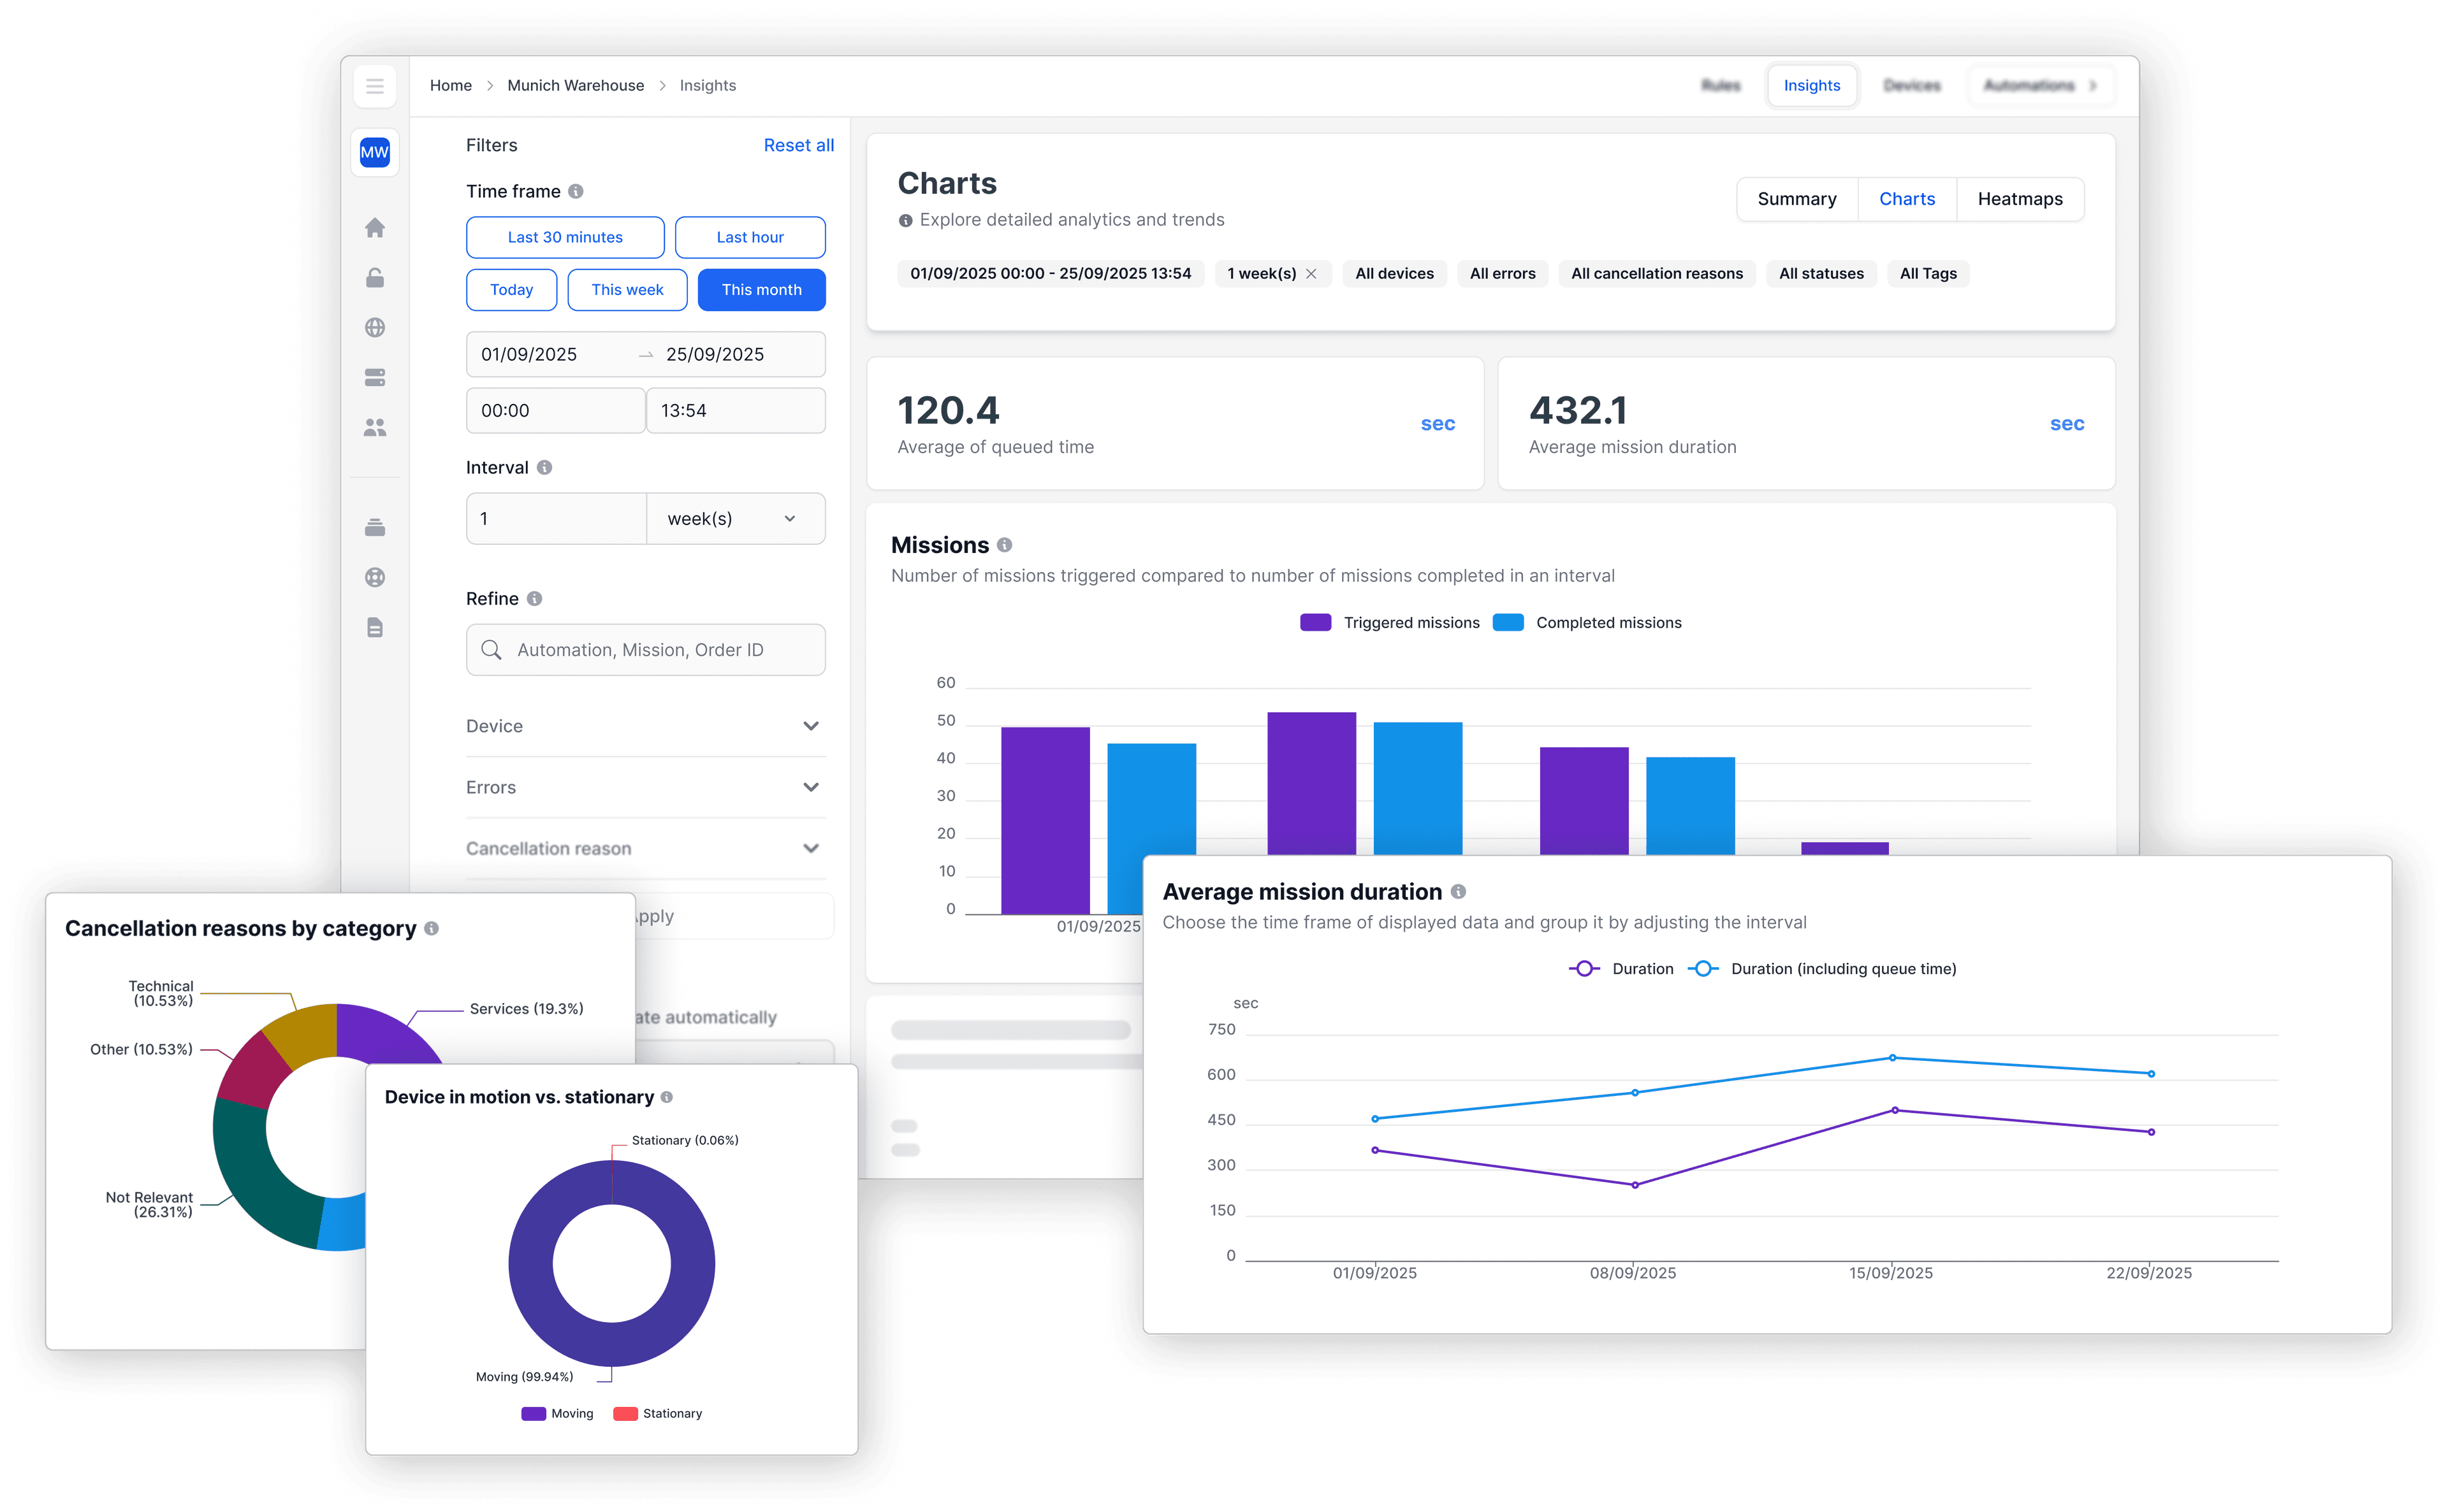Focus the Automation, Mission, Order ID search

click(x=645, y=650)
